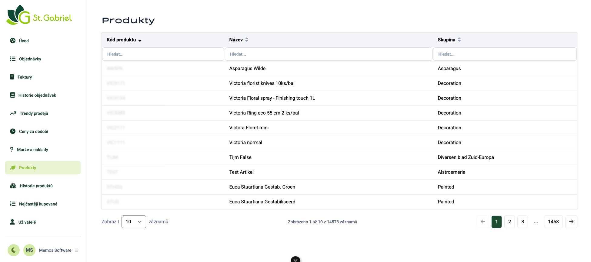Toggle sorting on the Název column
Viewport: 591px width, 262px height.
click(x=247, y=40)
